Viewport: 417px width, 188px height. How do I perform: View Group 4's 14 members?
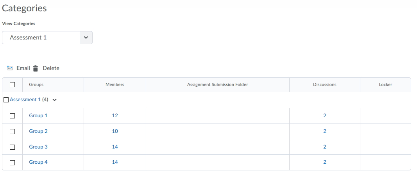coord(115,162)
